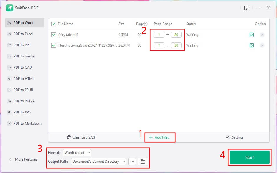
Task: Click the XPS icon in sidebar
Action: [x=10, y=112]
